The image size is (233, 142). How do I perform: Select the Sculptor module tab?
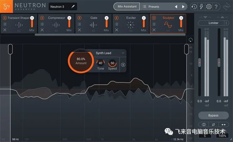click(168, 24)
